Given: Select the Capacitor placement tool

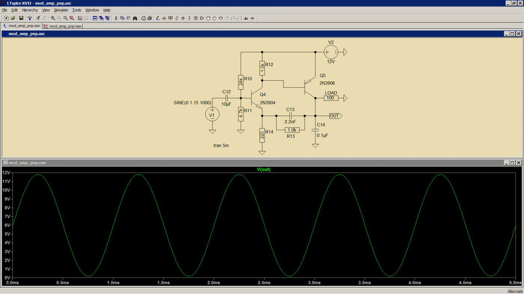Looking at the screenshot, I should (183, 18).
